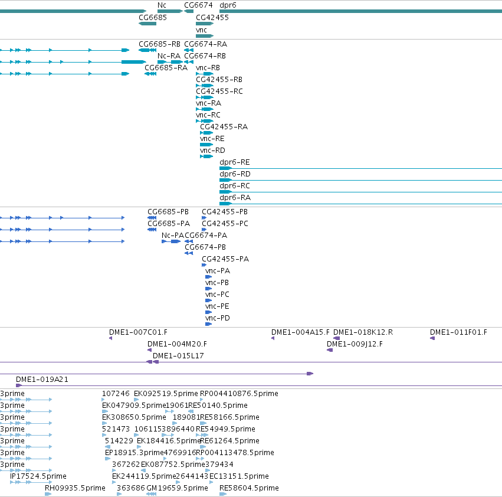Select the CG42455-PA protein label
Image resolution: width=502 pixels, height=497 pixels.
225,259
